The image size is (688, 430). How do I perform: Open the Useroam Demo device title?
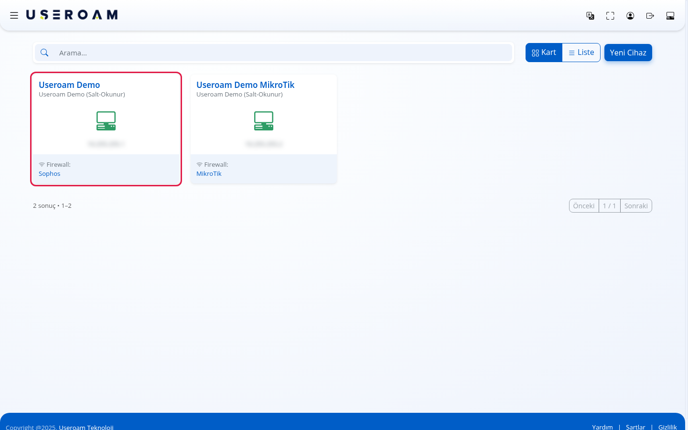pyautogui.click(x=69, y=85)
